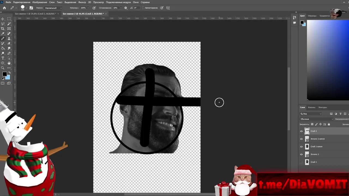349x196 pixels.
Task: Select the Hand tool
Action: 9,63
